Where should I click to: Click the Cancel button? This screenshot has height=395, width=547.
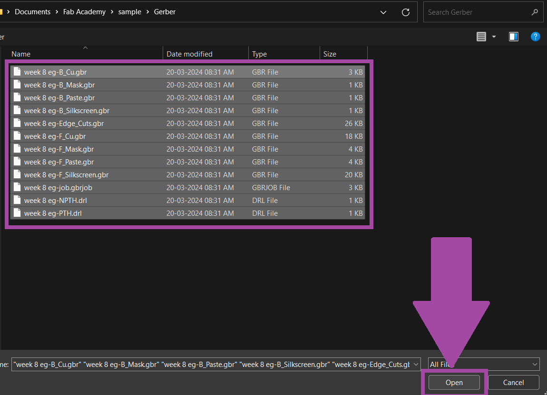(513, 383)
